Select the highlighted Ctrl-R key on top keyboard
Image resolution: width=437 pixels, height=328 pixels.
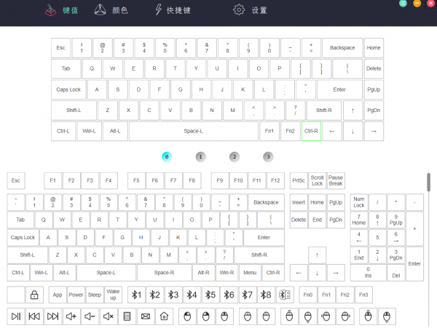pos(311,131)
